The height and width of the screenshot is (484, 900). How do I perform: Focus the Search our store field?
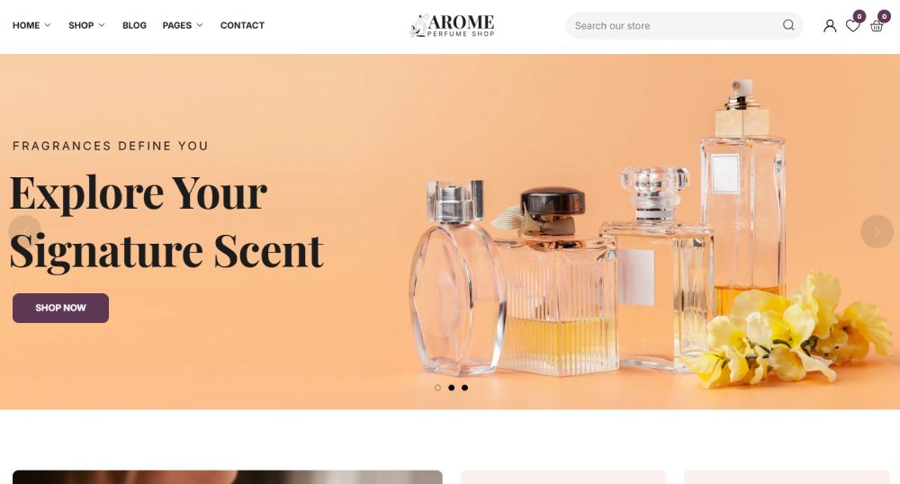click(675, 26)
